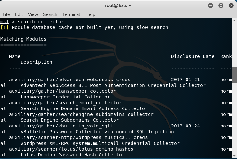237x159 pixels.
Task: Click 'Lotus Domino Password Hash Collector' description
Action: (x=73, y=155)
